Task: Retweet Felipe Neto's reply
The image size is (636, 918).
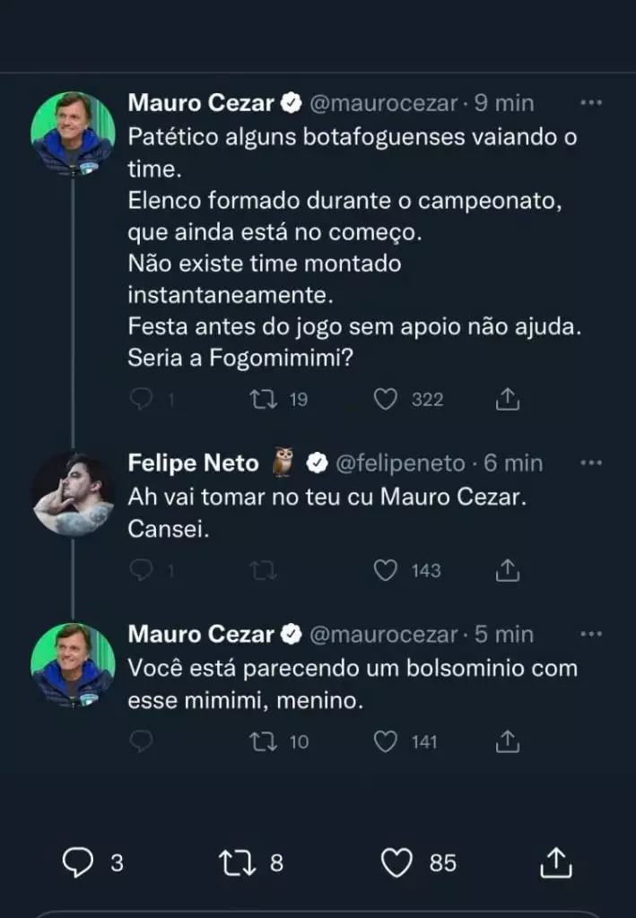Action: (262, 569)
